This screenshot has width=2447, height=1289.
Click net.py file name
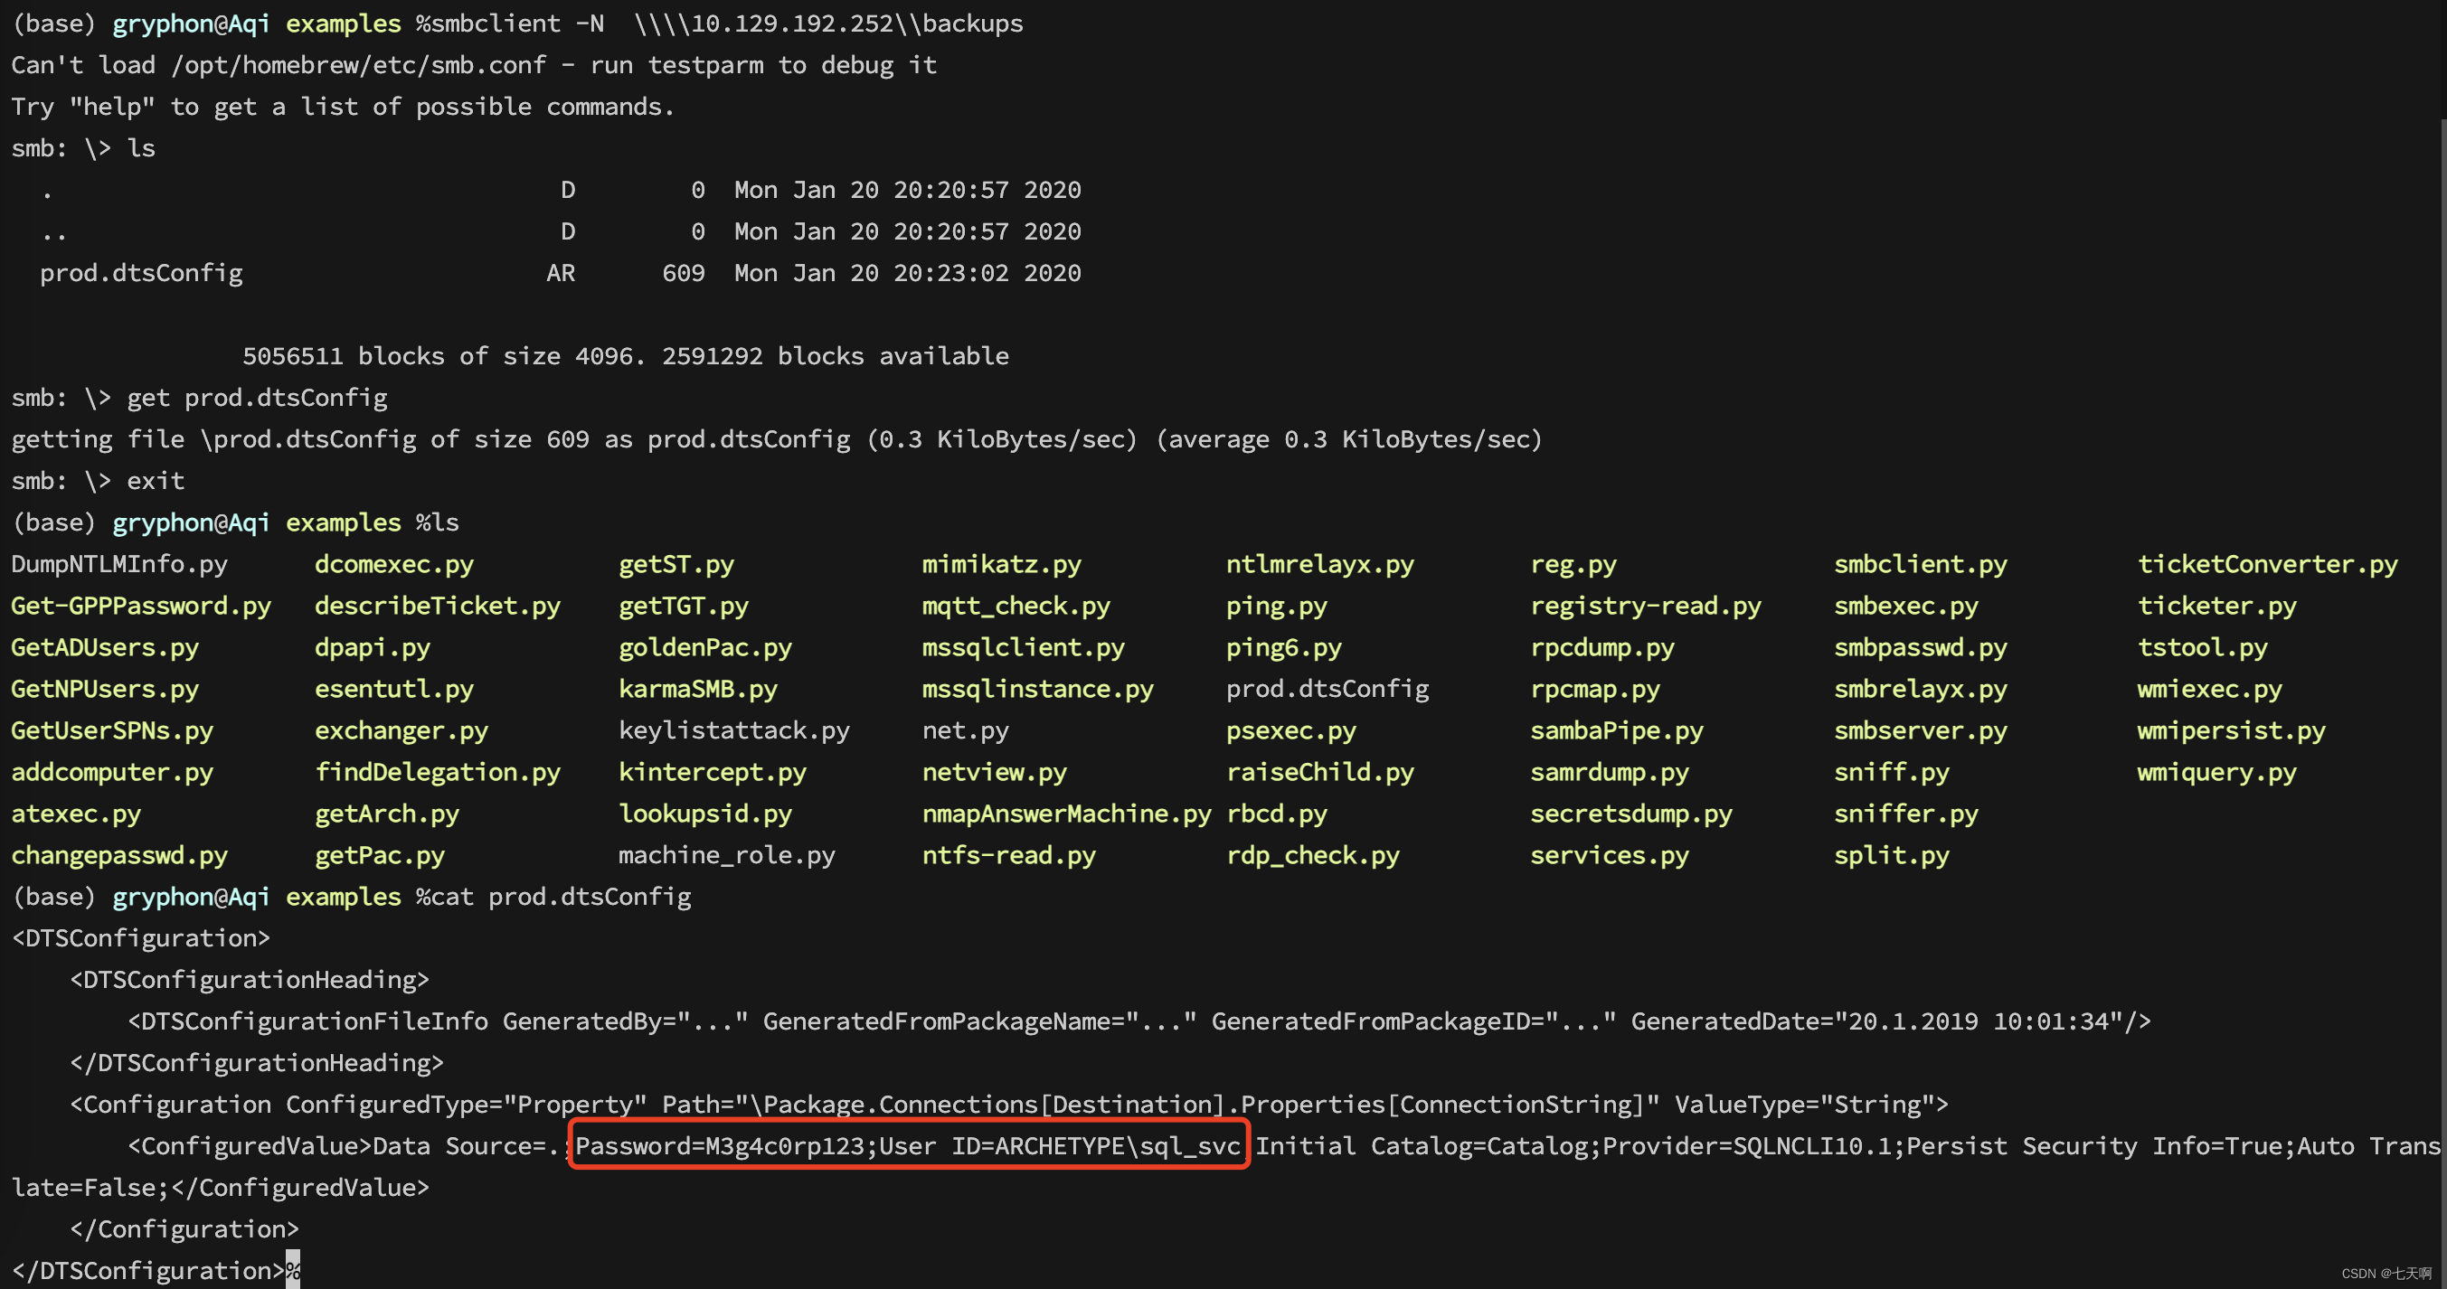[965, 731]
